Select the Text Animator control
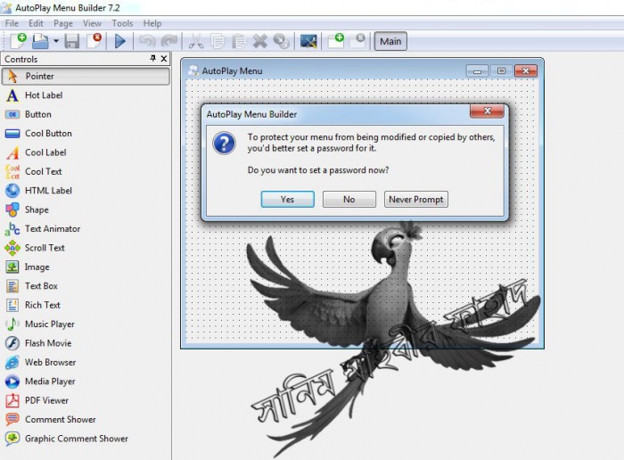The width and height of the screenshot is (624, 460). click(x=86, y=229)
